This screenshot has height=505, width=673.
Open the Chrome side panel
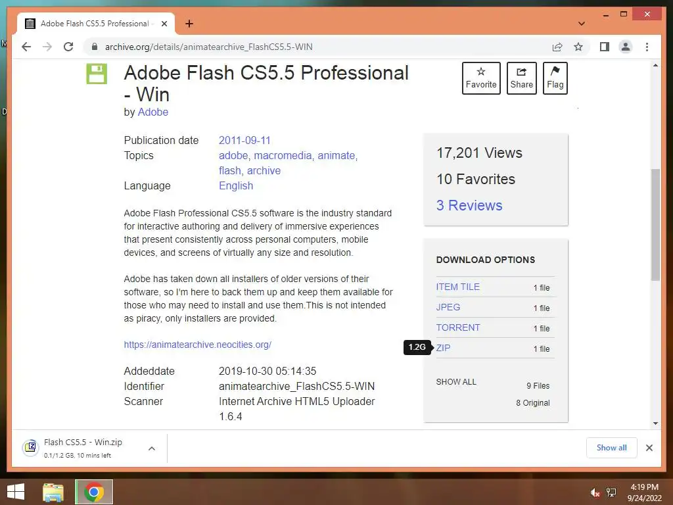coord(605,47)
